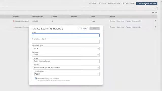Click the Create Learning Instance button
Viewport: 162px width, 91px height.
pos(147,3)
